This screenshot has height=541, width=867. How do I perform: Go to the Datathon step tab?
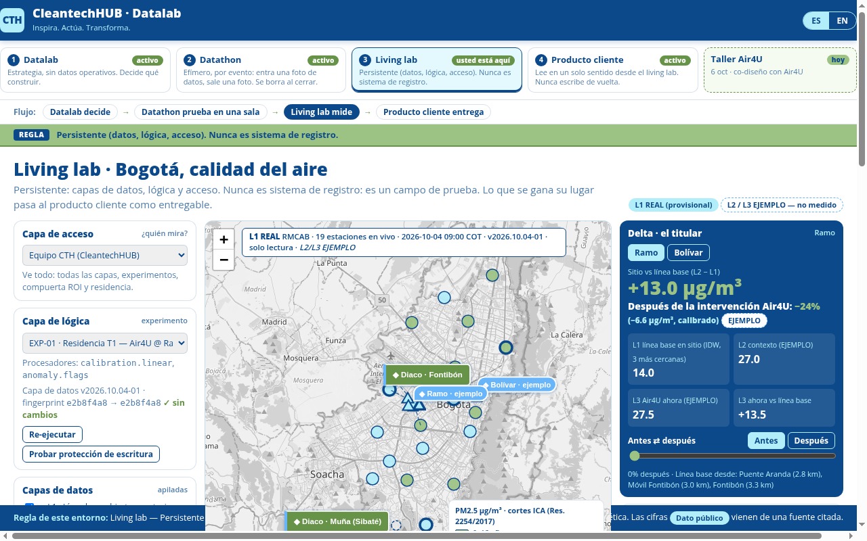(x=261, y=70)
